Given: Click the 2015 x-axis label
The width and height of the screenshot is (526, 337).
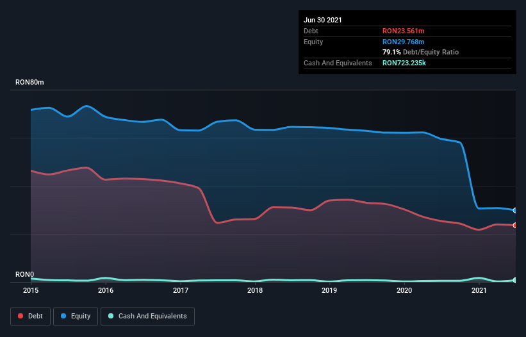Looking at the screenshot, I should [x=31, y=290].
